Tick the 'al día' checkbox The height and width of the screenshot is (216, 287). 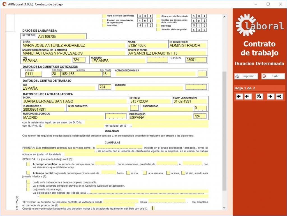(x=128, y=173)
